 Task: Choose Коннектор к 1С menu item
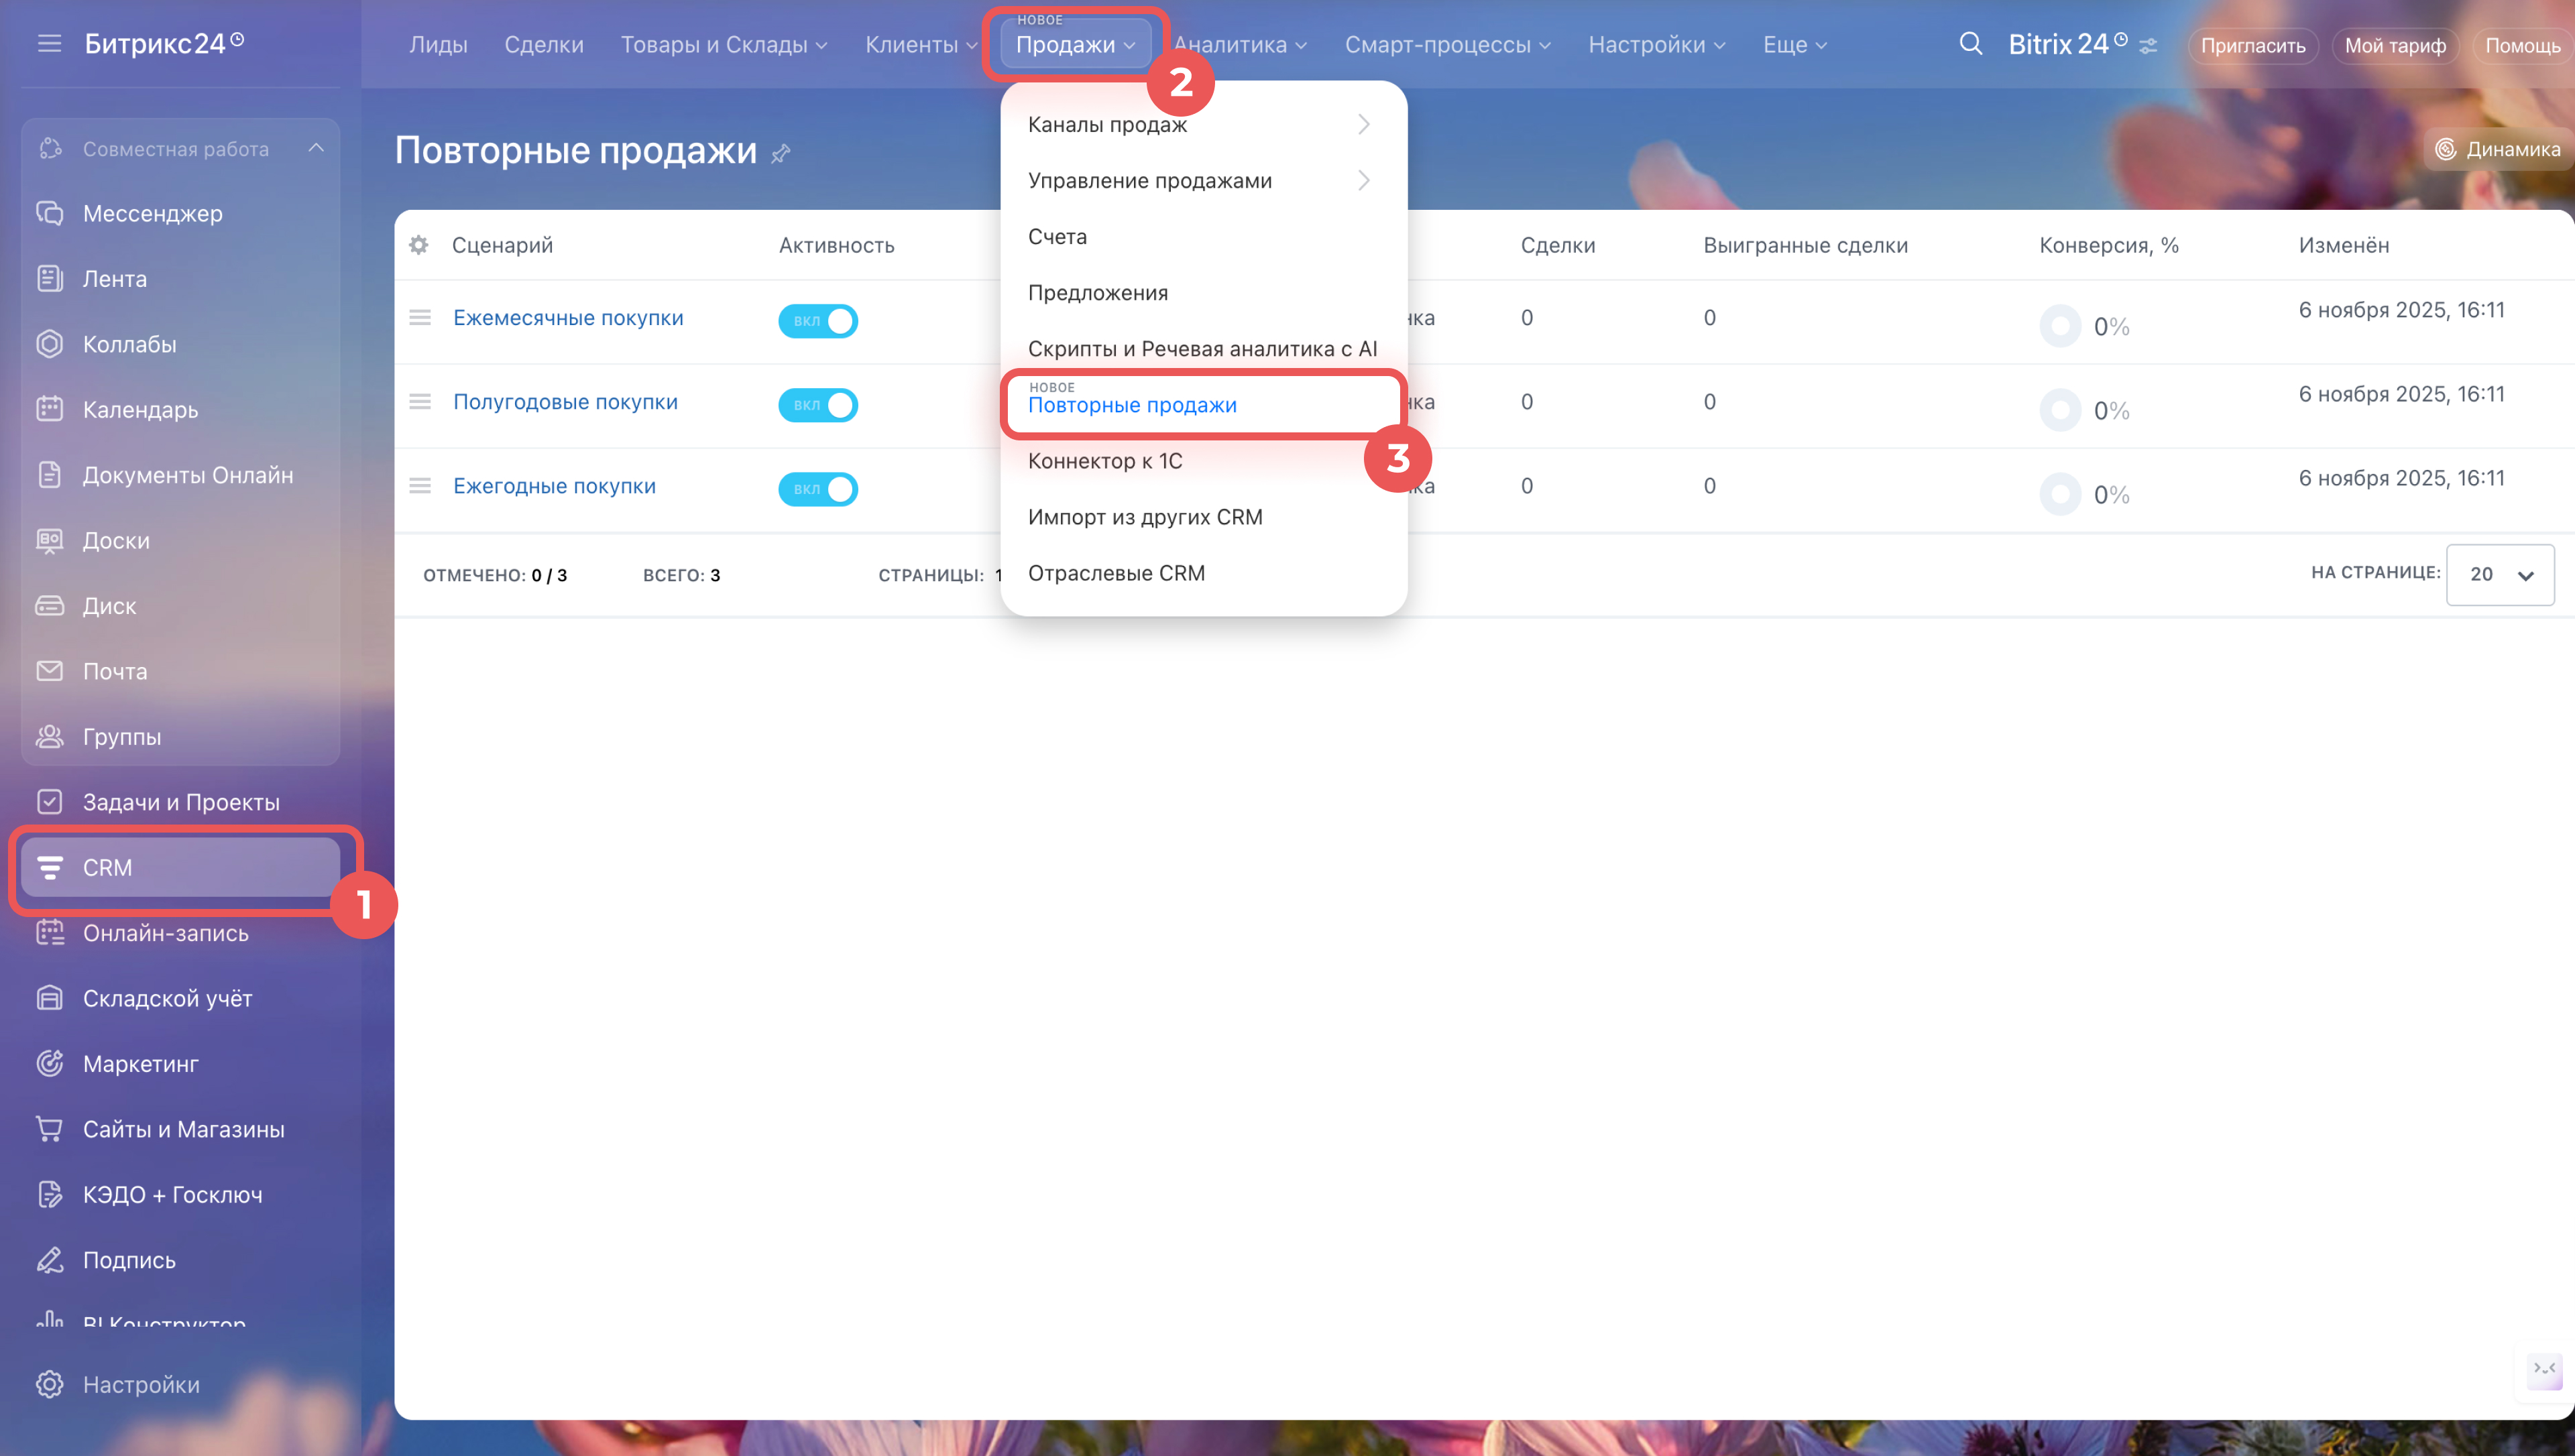tap(1105, 461)
